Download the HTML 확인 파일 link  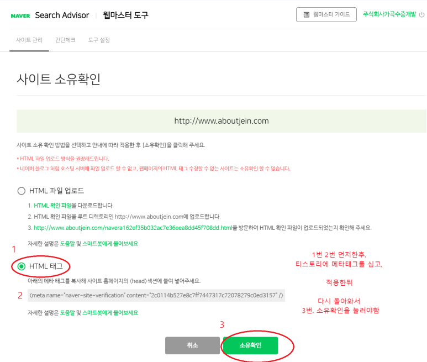(52, 206)
